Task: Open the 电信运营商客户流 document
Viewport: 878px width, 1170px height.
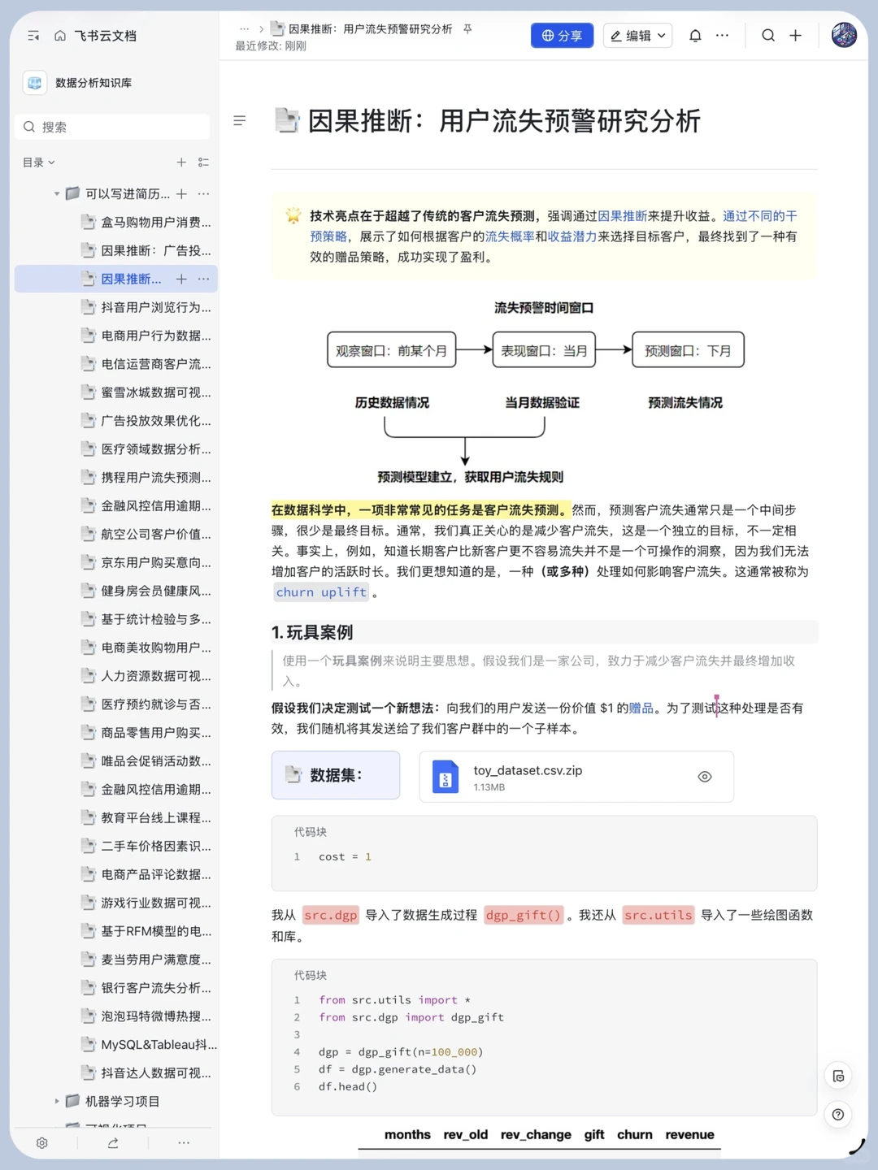Action: tap(147, 364)
